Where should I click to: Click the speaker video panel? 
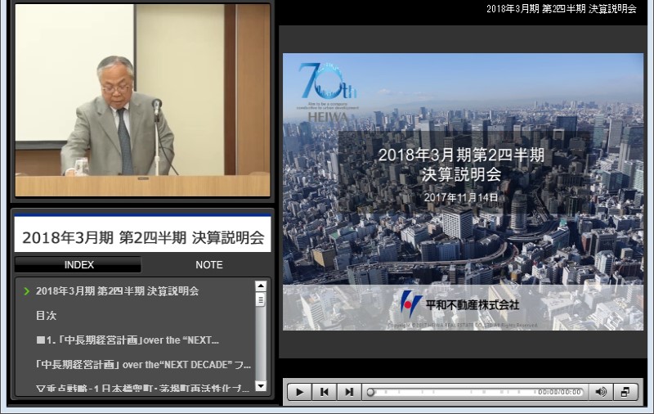click(x=142, y=100)
